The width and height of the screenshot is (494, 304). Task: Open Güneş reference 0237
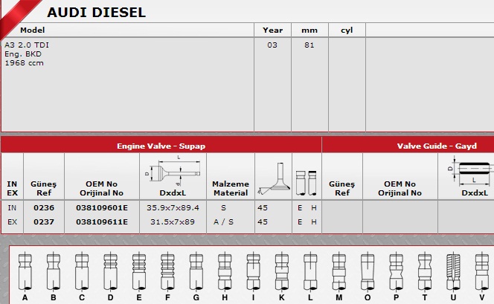coord(44,221)
